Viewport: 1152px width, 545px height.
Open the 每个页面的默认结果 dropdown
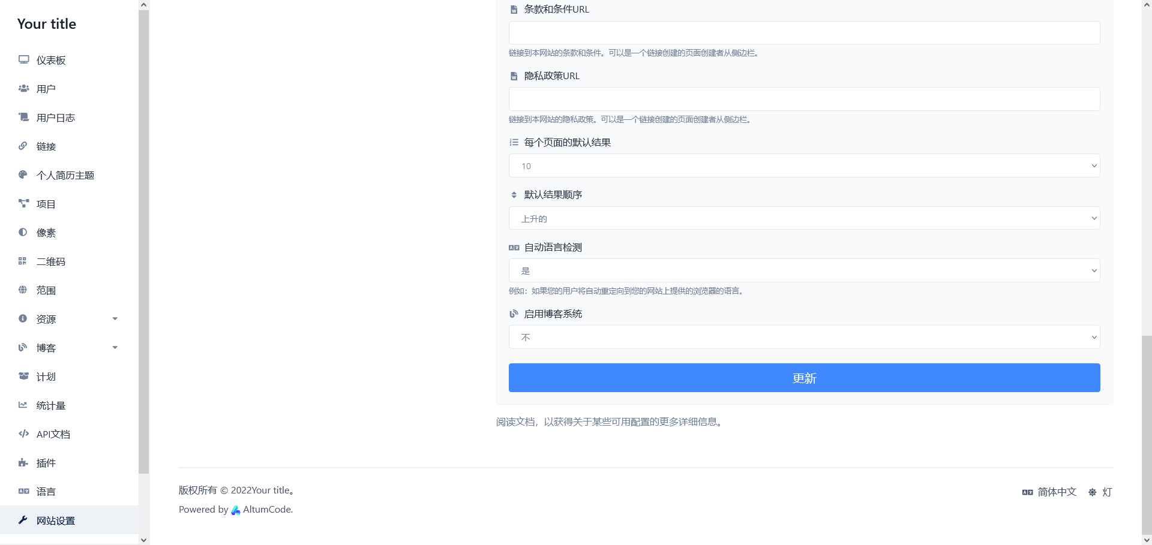click(x=804, y=165)
